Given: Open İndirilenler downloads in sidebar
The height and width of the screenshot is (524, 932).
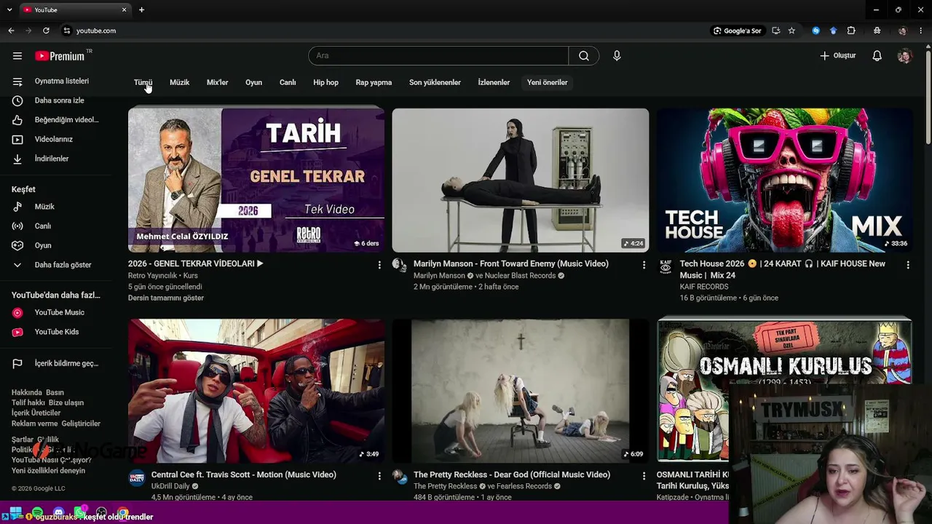Looking at the screenshot, I should 55,159.
